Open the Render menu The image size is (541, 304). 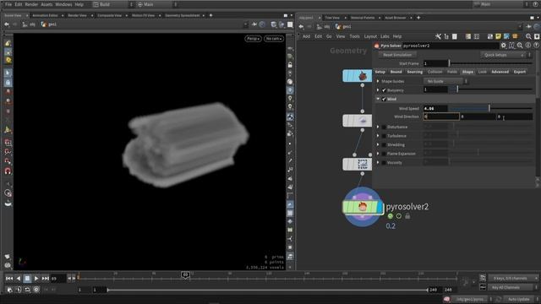[x=31, y=4]
